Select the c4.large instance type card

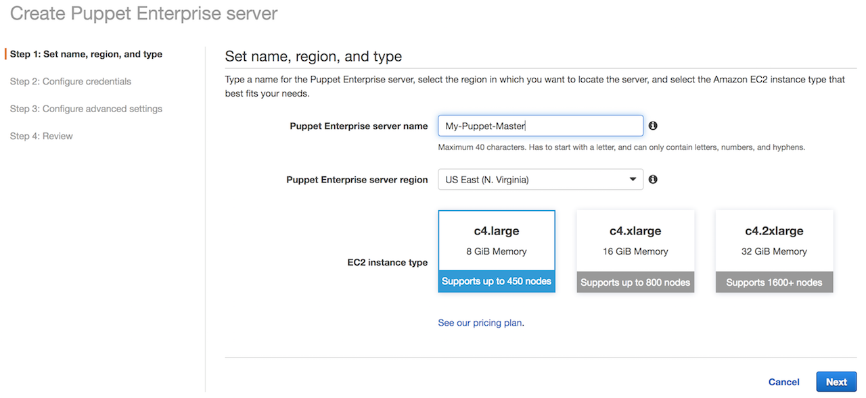[497, 251]
